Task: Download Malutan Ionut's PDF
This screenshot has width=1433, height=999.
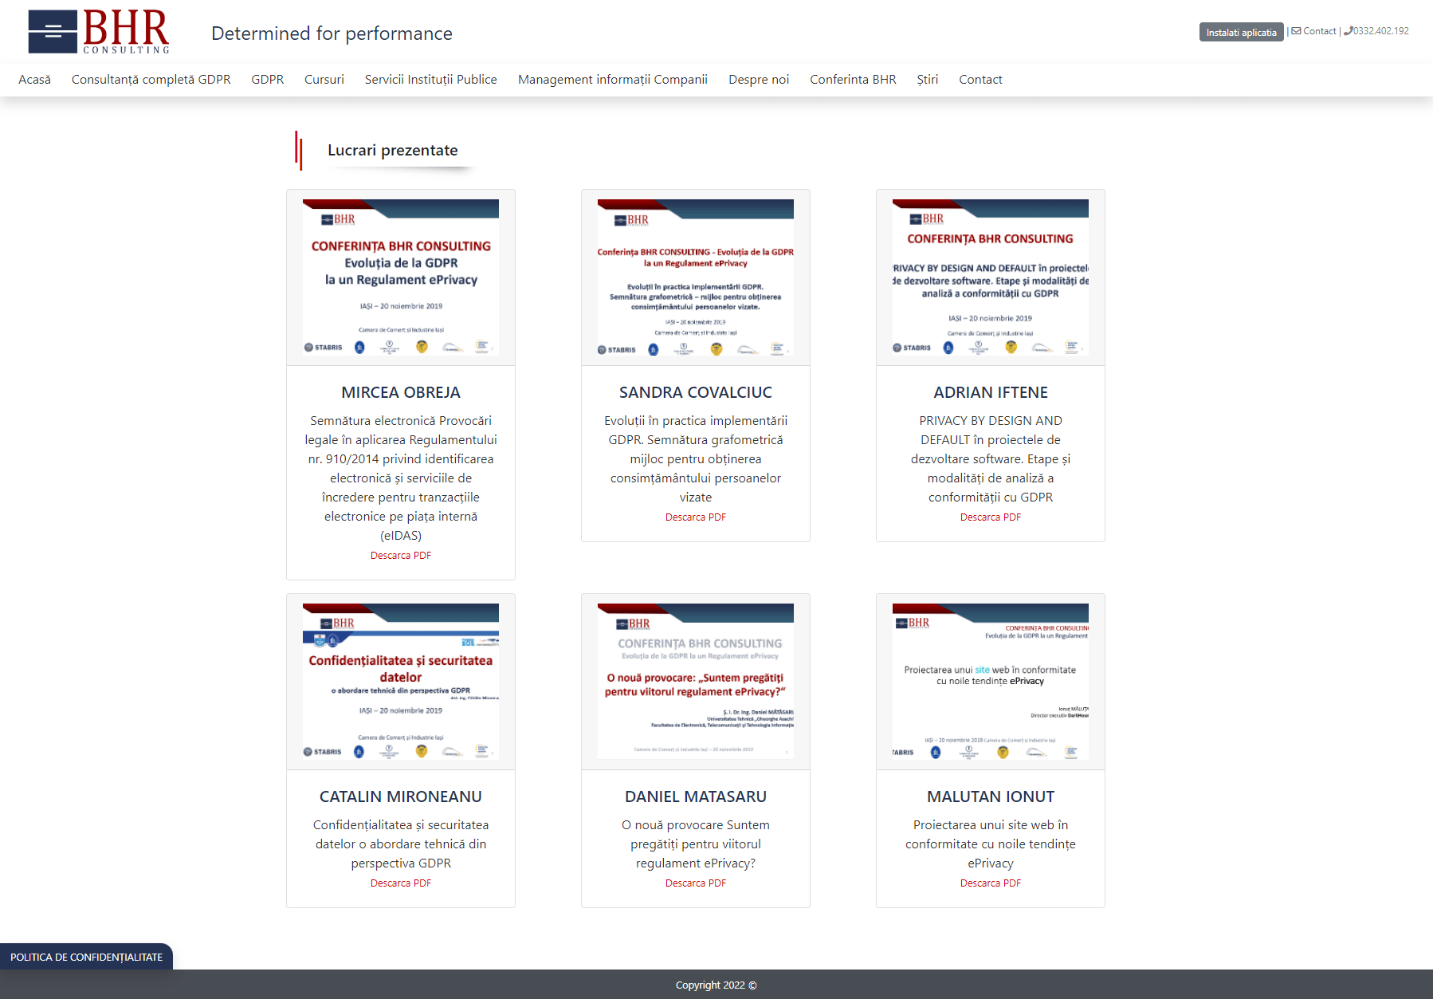Action: click(x=991, y=883)
